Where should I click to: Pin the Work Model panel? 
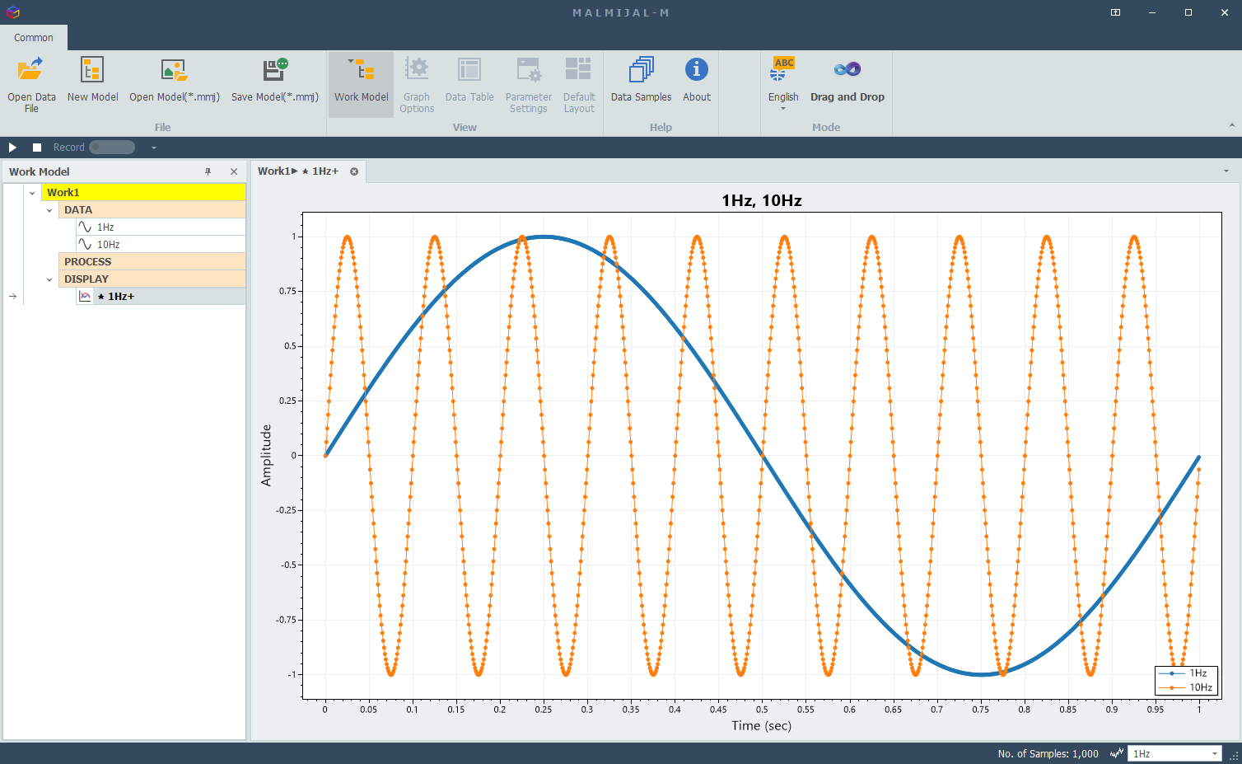click(x=208, y=171)
